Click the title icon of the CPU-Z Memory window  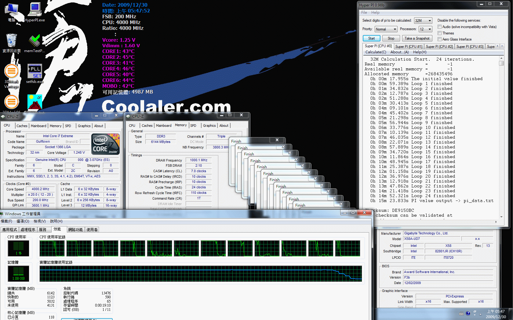click(x=129, y=116)
